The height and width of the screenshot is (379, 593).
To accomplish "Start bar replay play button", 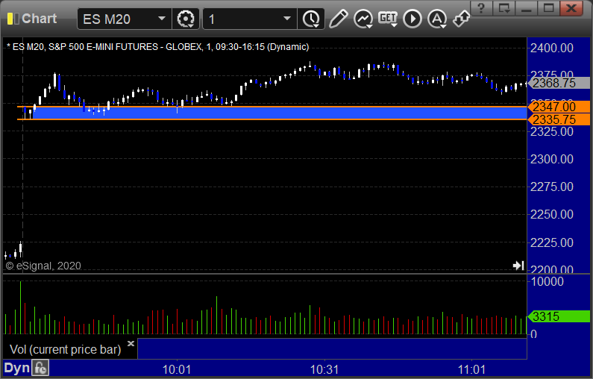I will 412,19.
